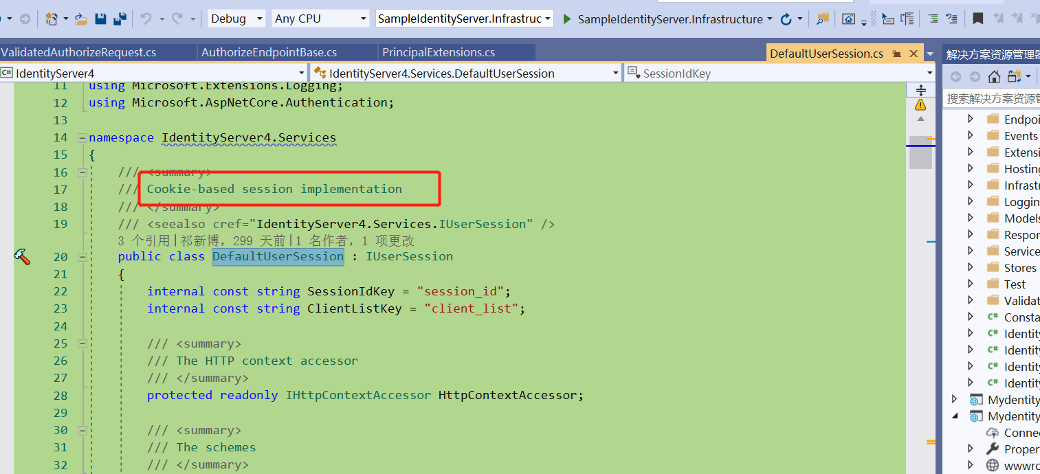Select the Stores folder row
This screenshot has height=474, width=1040.
993,267
